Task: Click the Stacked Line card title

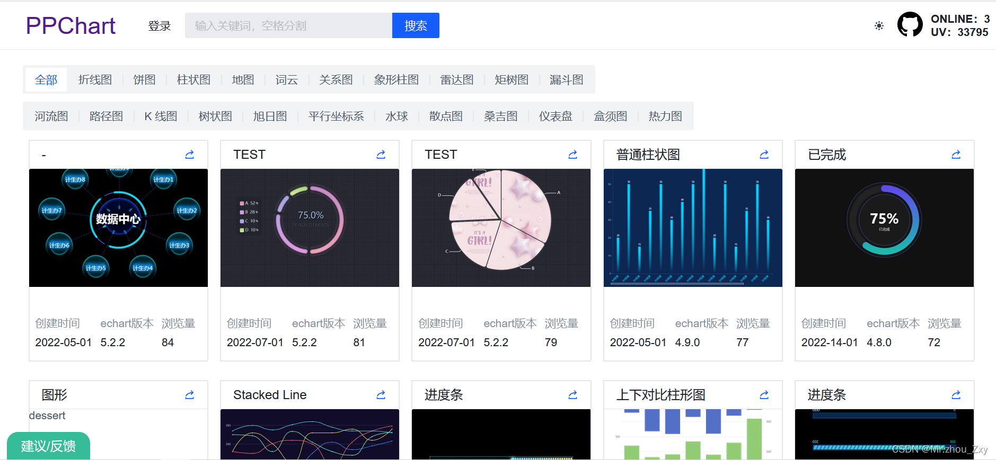Action: pos(270,395)
